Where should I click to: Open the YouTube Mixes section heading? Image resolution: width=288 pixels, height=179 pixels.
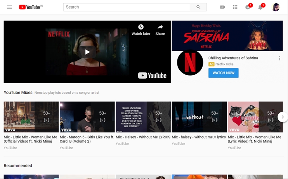click(18, 93)
